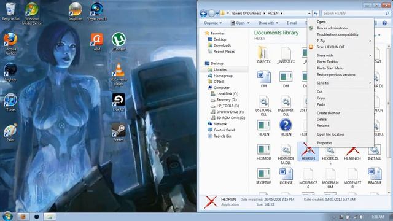393x221 pixels.
Task: Select the MODEM.CFG file
Action: [308, 178]
